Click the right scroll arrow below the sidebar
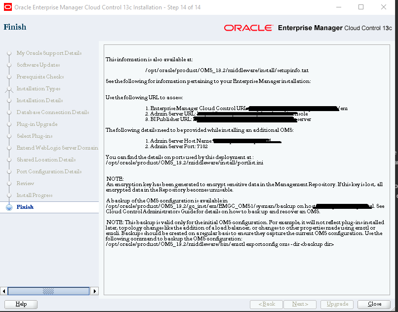 point(94,291)
